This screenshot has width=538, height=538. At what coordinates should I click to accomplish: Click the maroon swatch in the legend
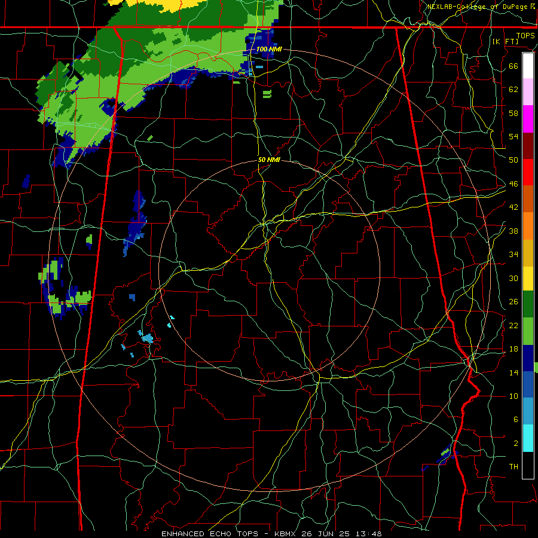click(528, 146)
